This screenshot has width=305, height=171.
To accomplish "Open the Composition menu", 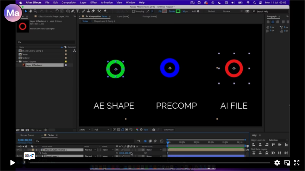I will click(69, 2).
